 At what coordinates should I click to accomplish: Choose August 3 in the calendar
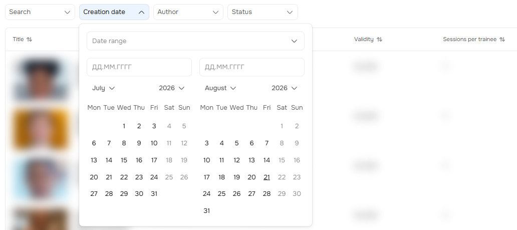207,143
